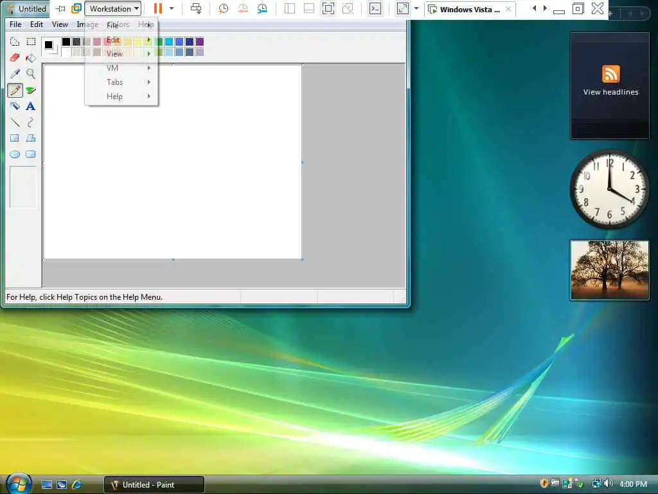Viewport: 658px width, 494px height.
Task: Select the rectangular Select tool in Paint
Action: click(x=31, y=42)
